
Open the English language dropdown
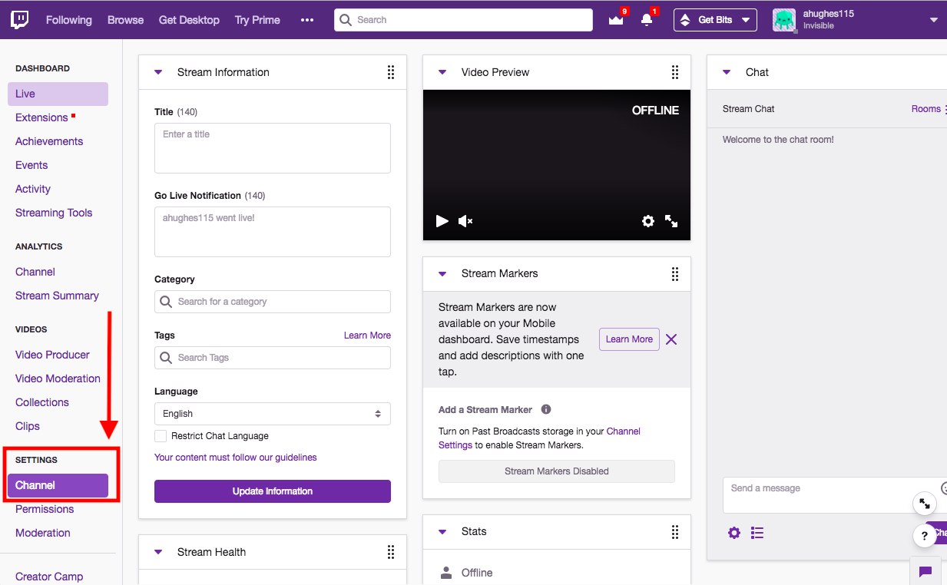(273, 414)
